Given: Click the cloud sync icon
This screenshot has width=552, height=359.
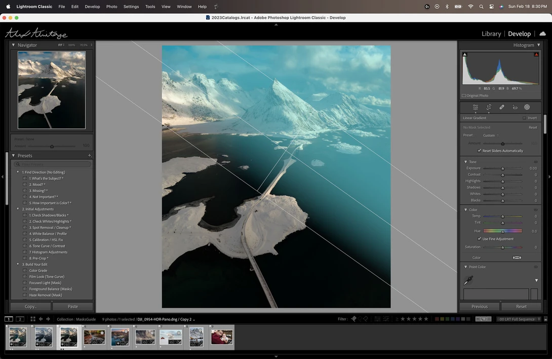Looking at the screenshot, I should click(x=542, y=33).
